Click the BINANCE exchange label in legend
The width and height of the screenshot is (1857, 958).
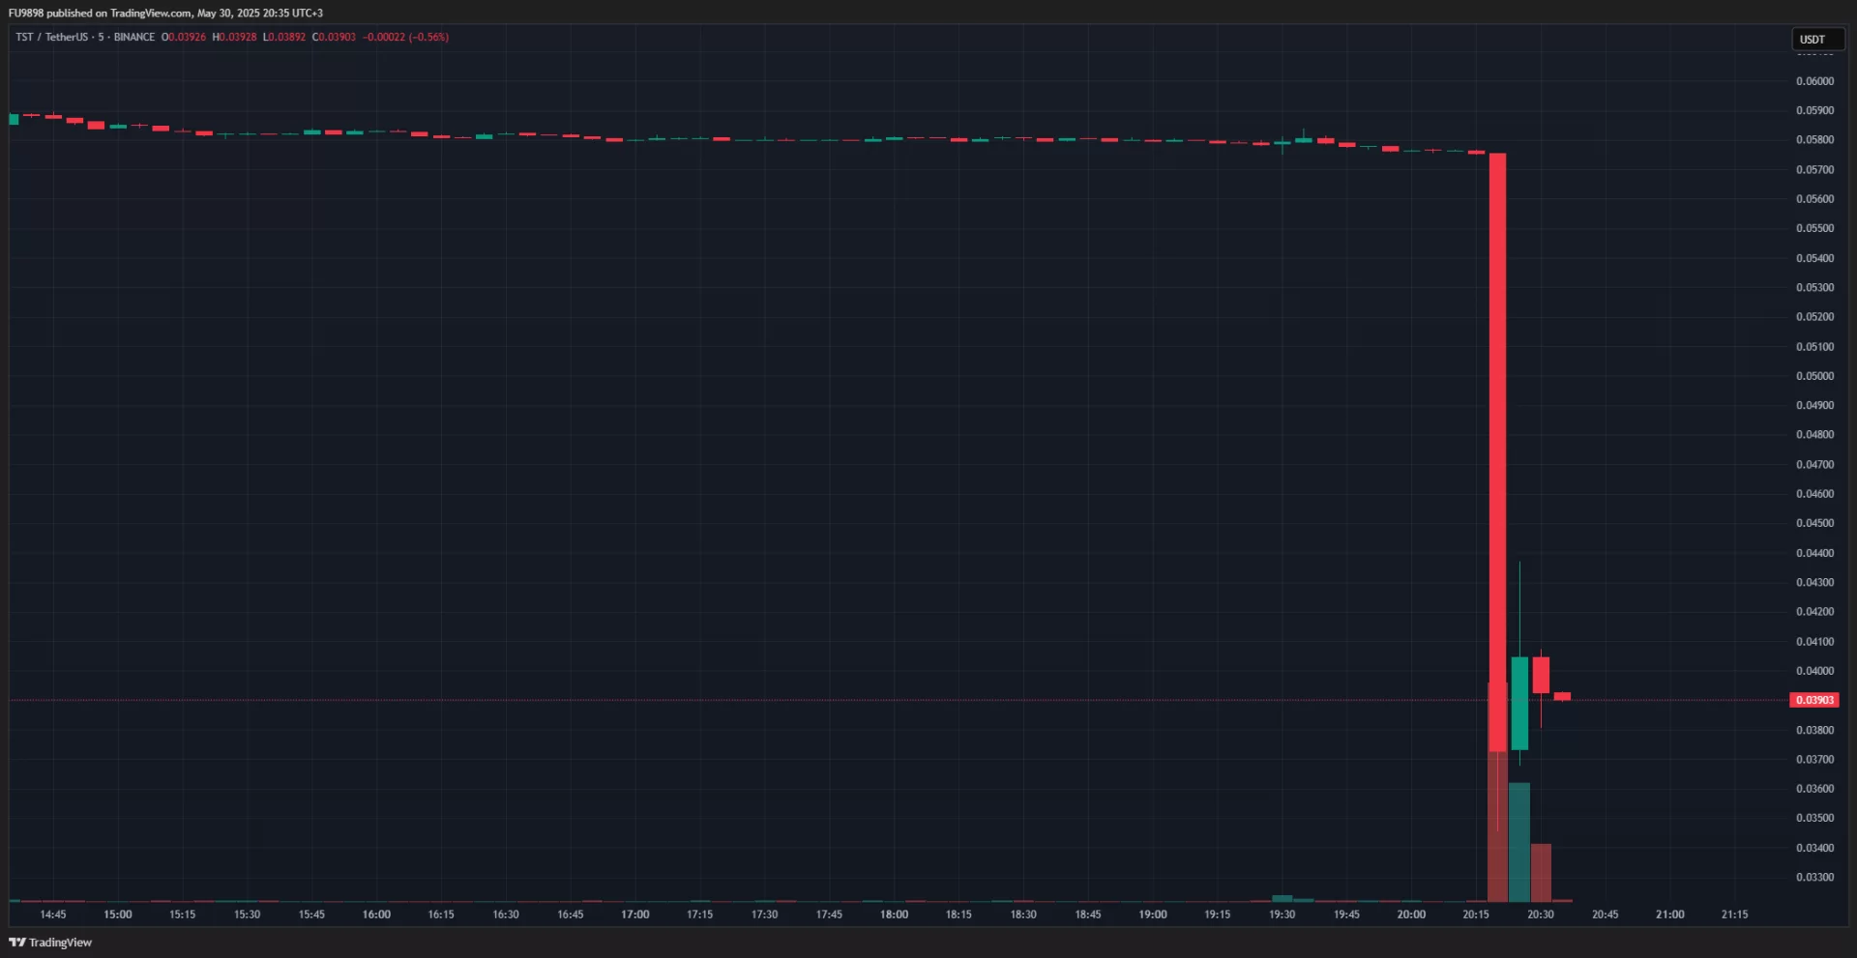[x=133, y=37]
